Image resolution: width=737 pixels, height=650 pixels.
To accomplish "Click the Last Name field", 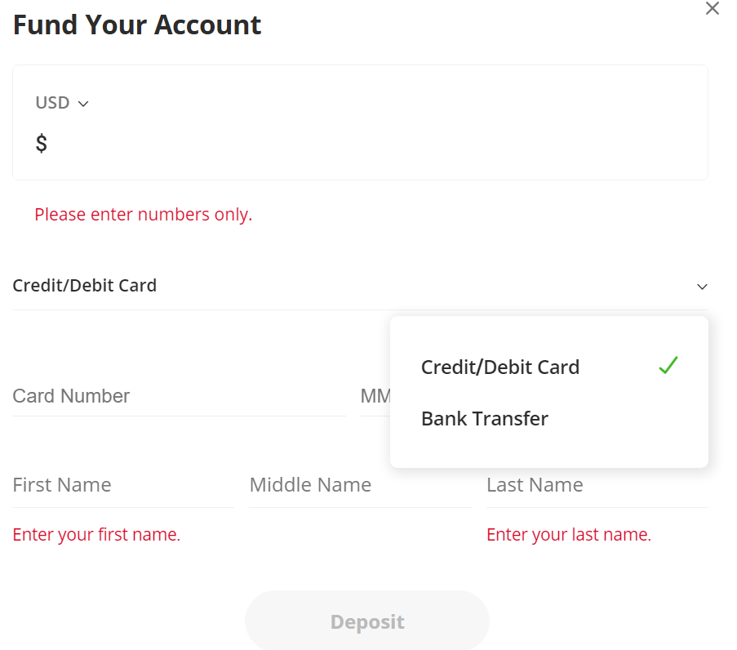I will pos(596,485).
